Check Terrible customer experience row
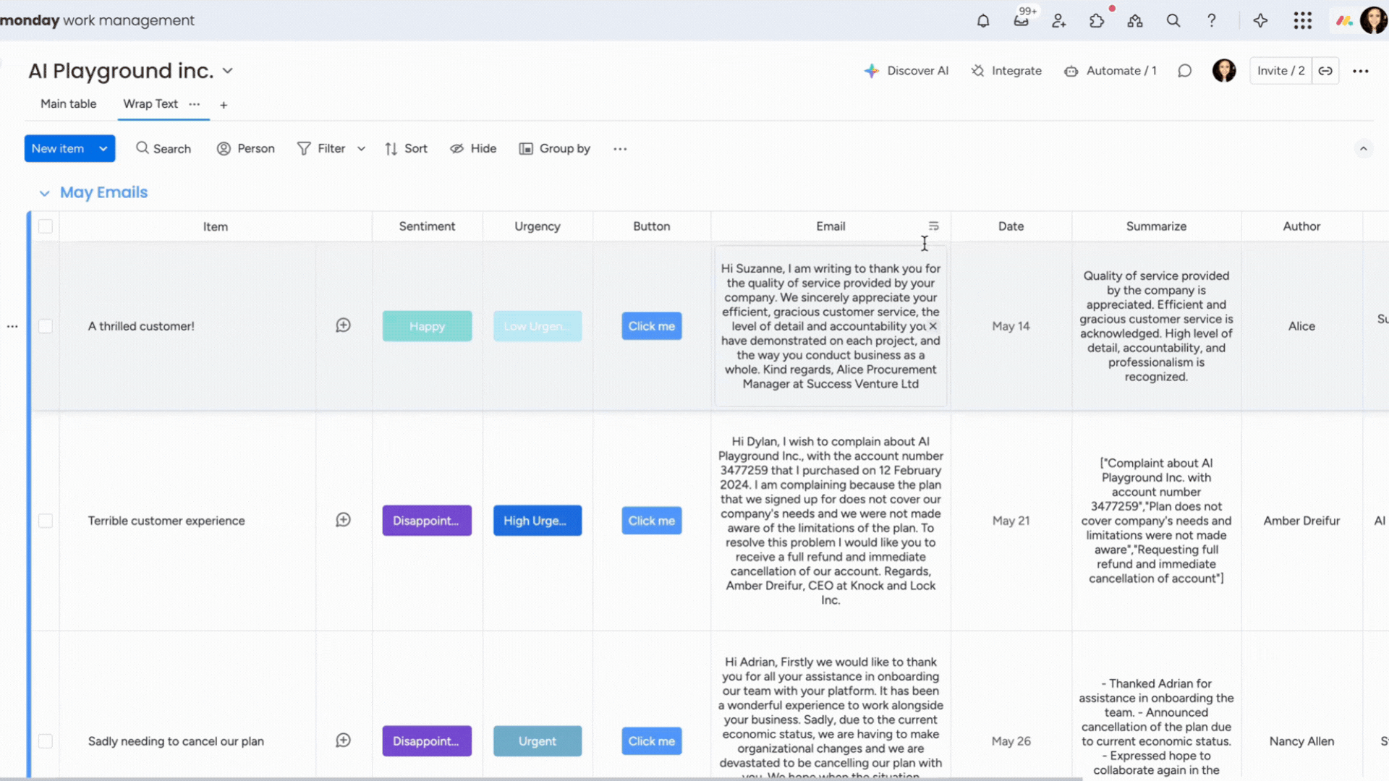The width and height of the screenshot is (1389, 781). (x=46, y=521)
